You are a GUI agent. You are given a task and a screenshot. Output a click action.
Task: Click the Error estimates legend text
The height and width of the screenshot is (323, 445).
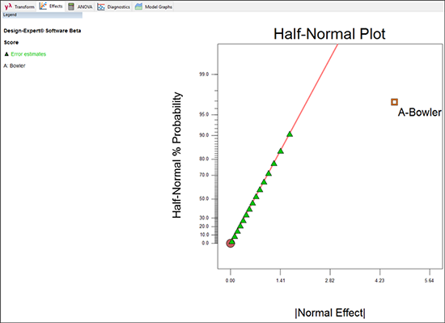(x=28, y=54)
